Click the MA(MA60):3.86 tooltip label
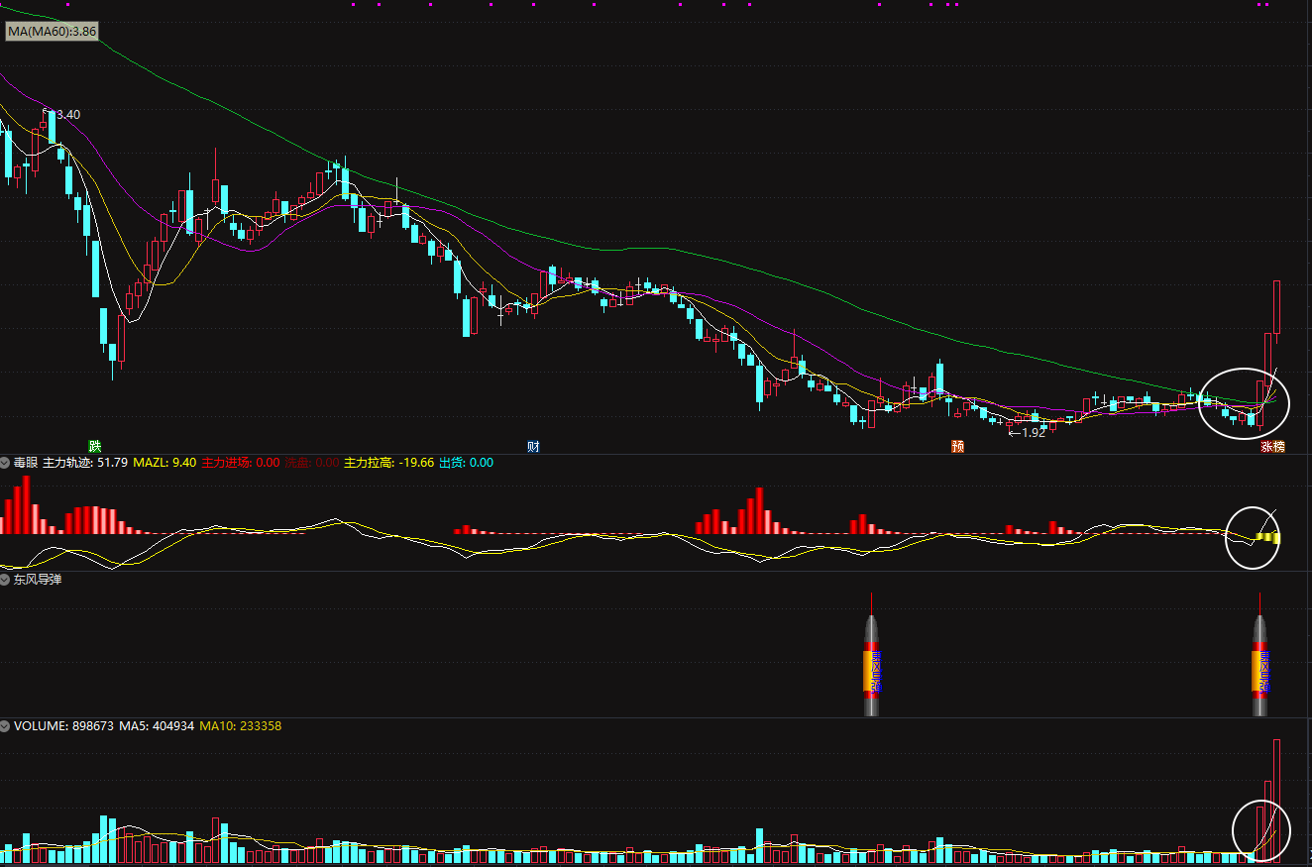The image size is (1312, 867). tap(53, 32)
